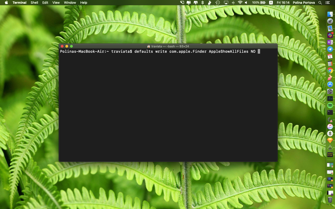The height and width of the screenshot is (209, 335).
Task: Open Notification Center in menu bar
Action: coord(328,3)
